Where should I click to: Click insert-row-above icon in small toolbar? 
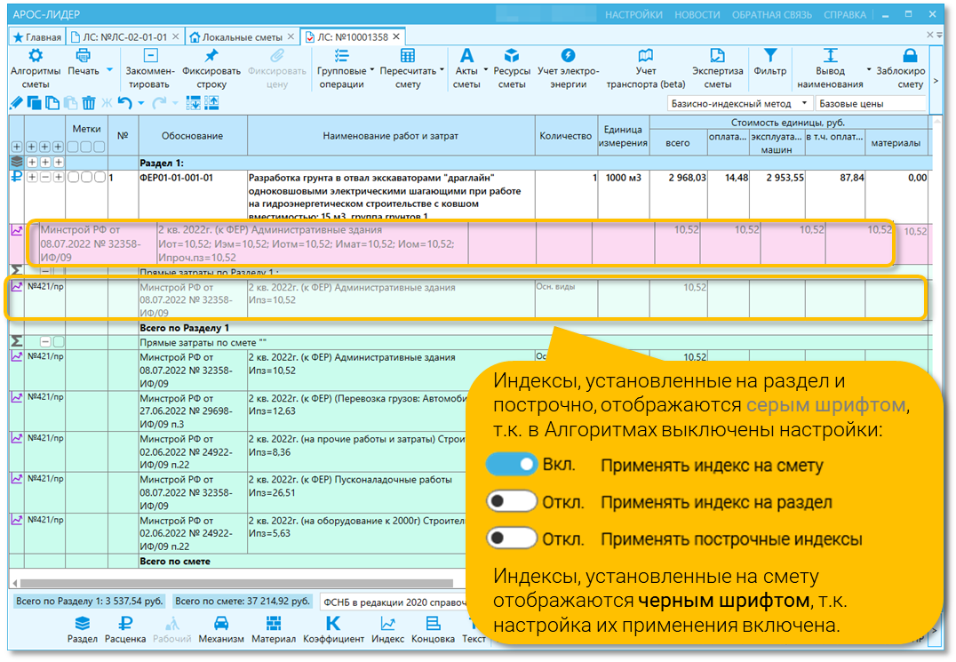211,103
